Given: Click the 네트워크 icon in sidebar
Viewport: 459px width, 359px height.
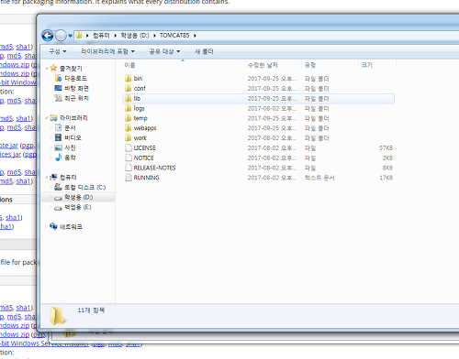Looking at the screenshot, I should coord(53,226).
